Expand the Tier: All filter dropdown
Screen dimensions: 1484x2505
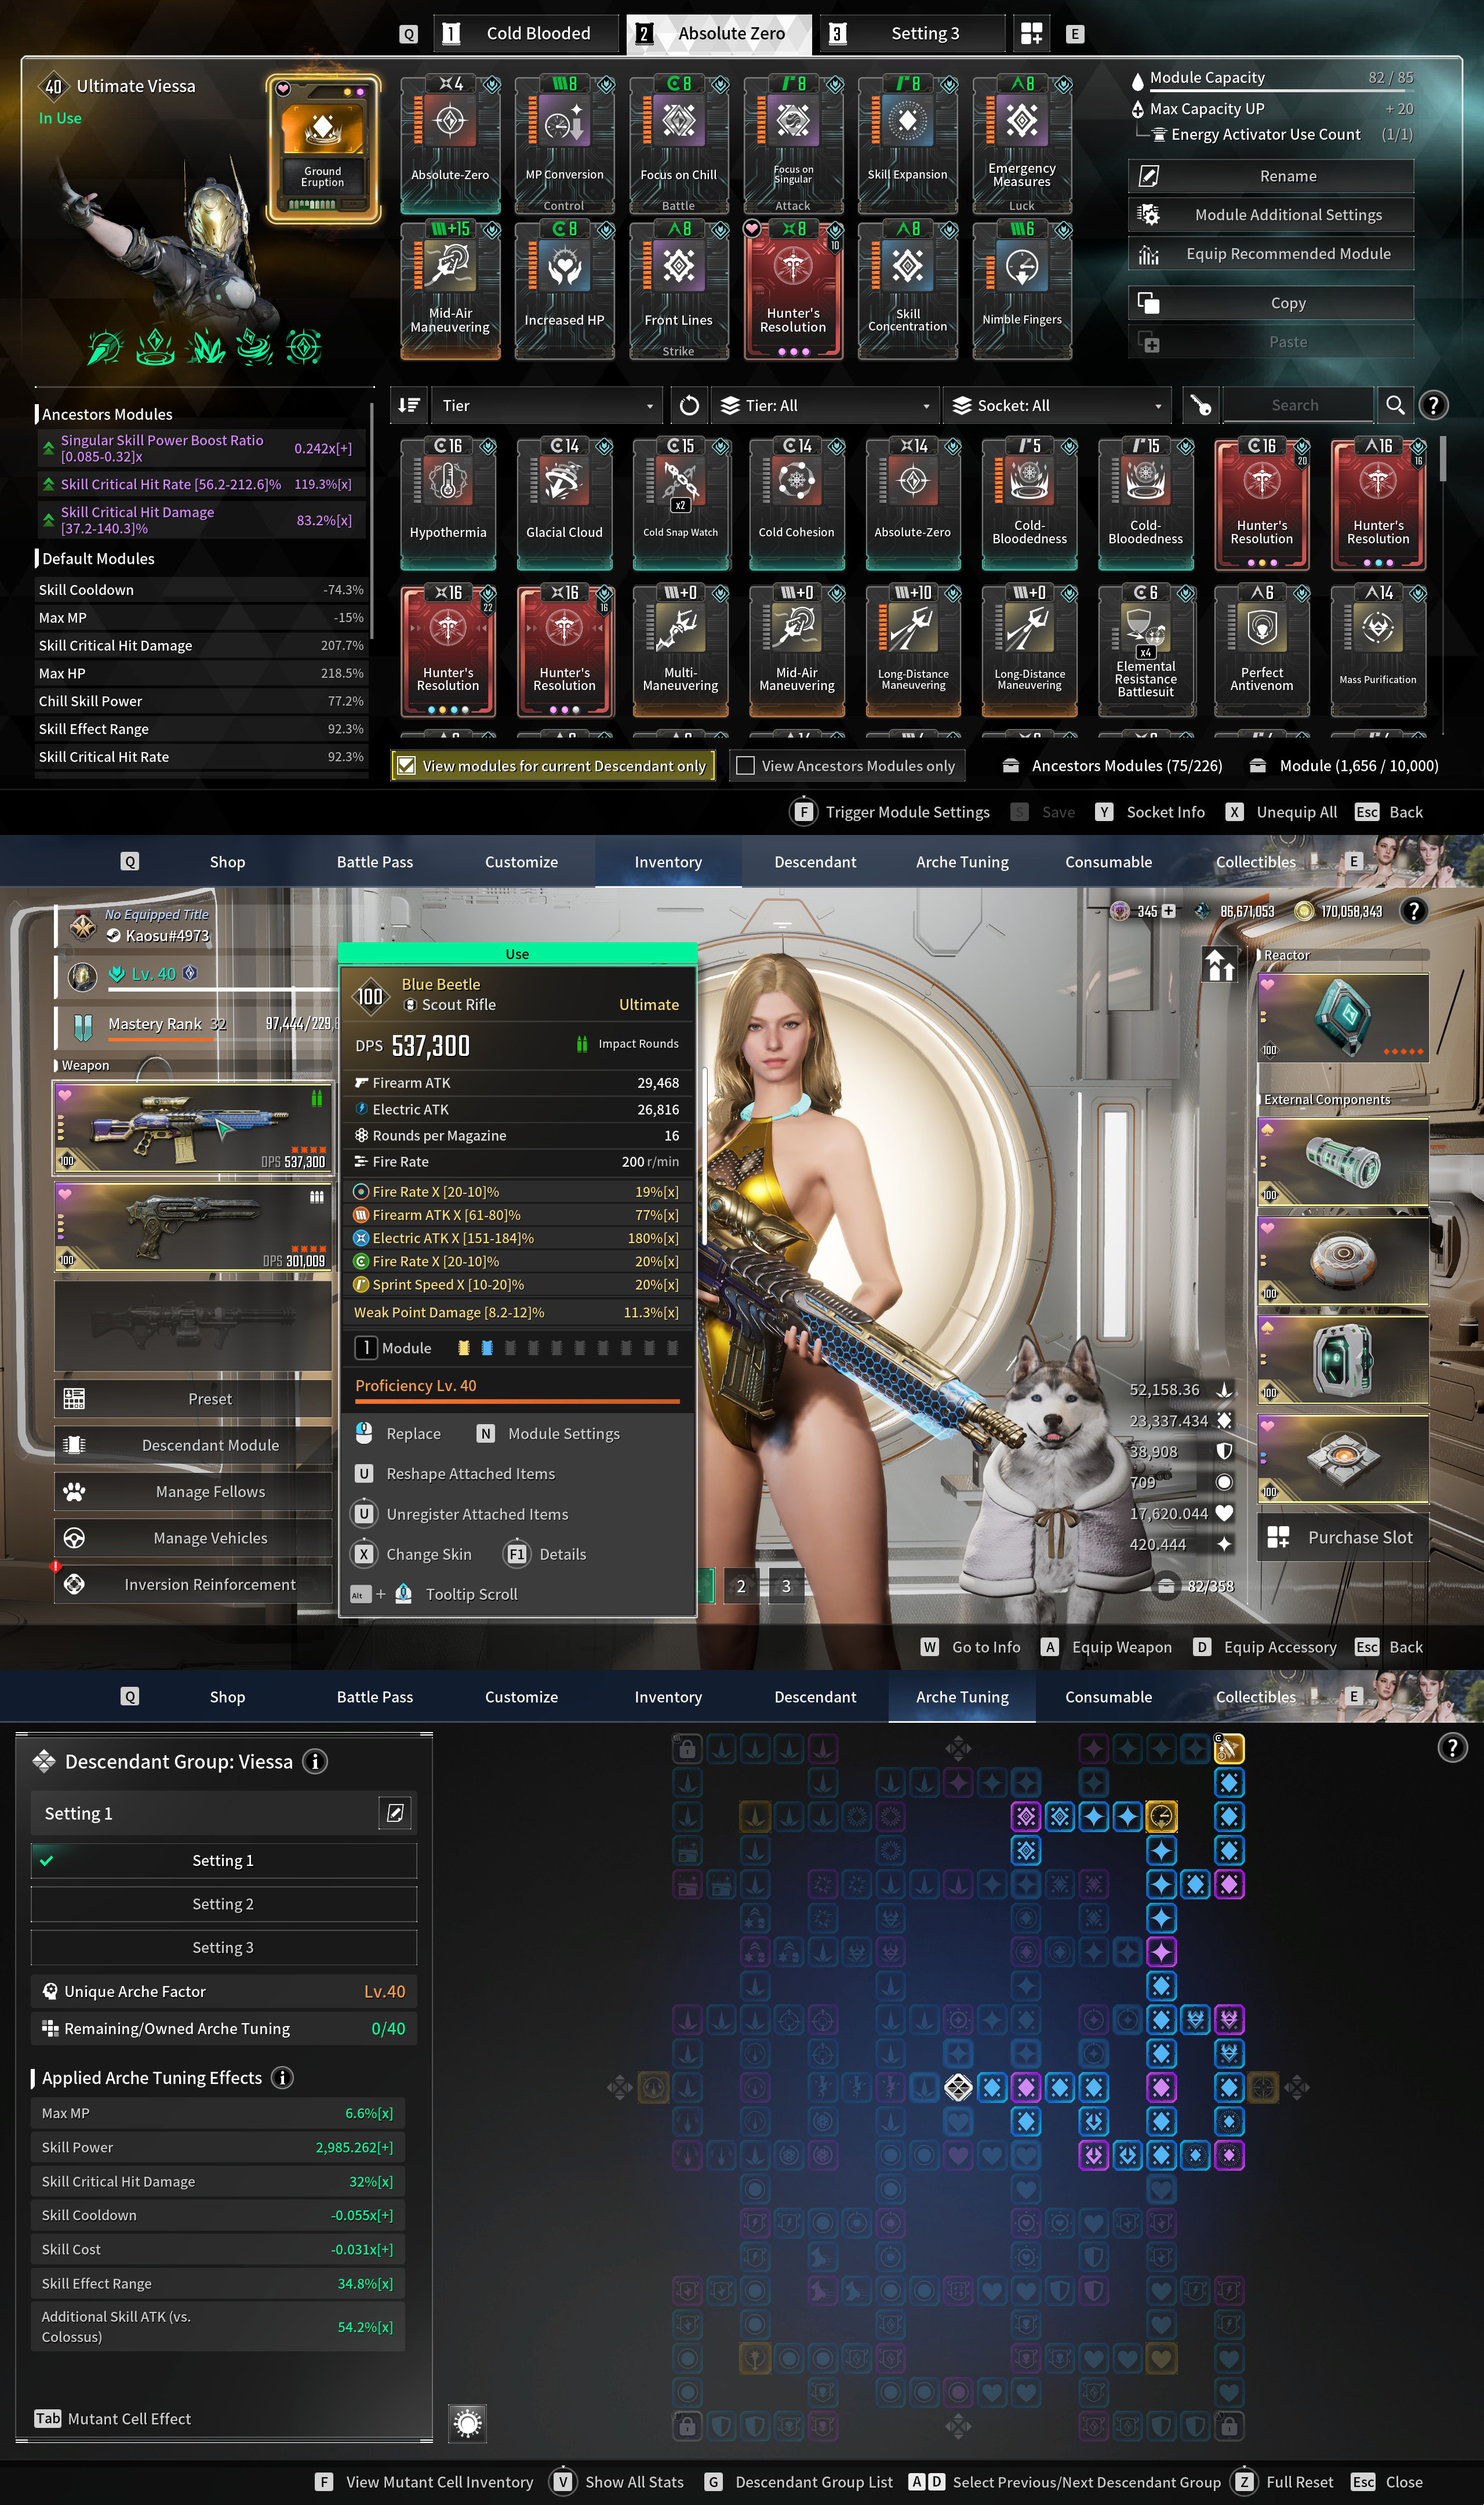coord(825,405)
